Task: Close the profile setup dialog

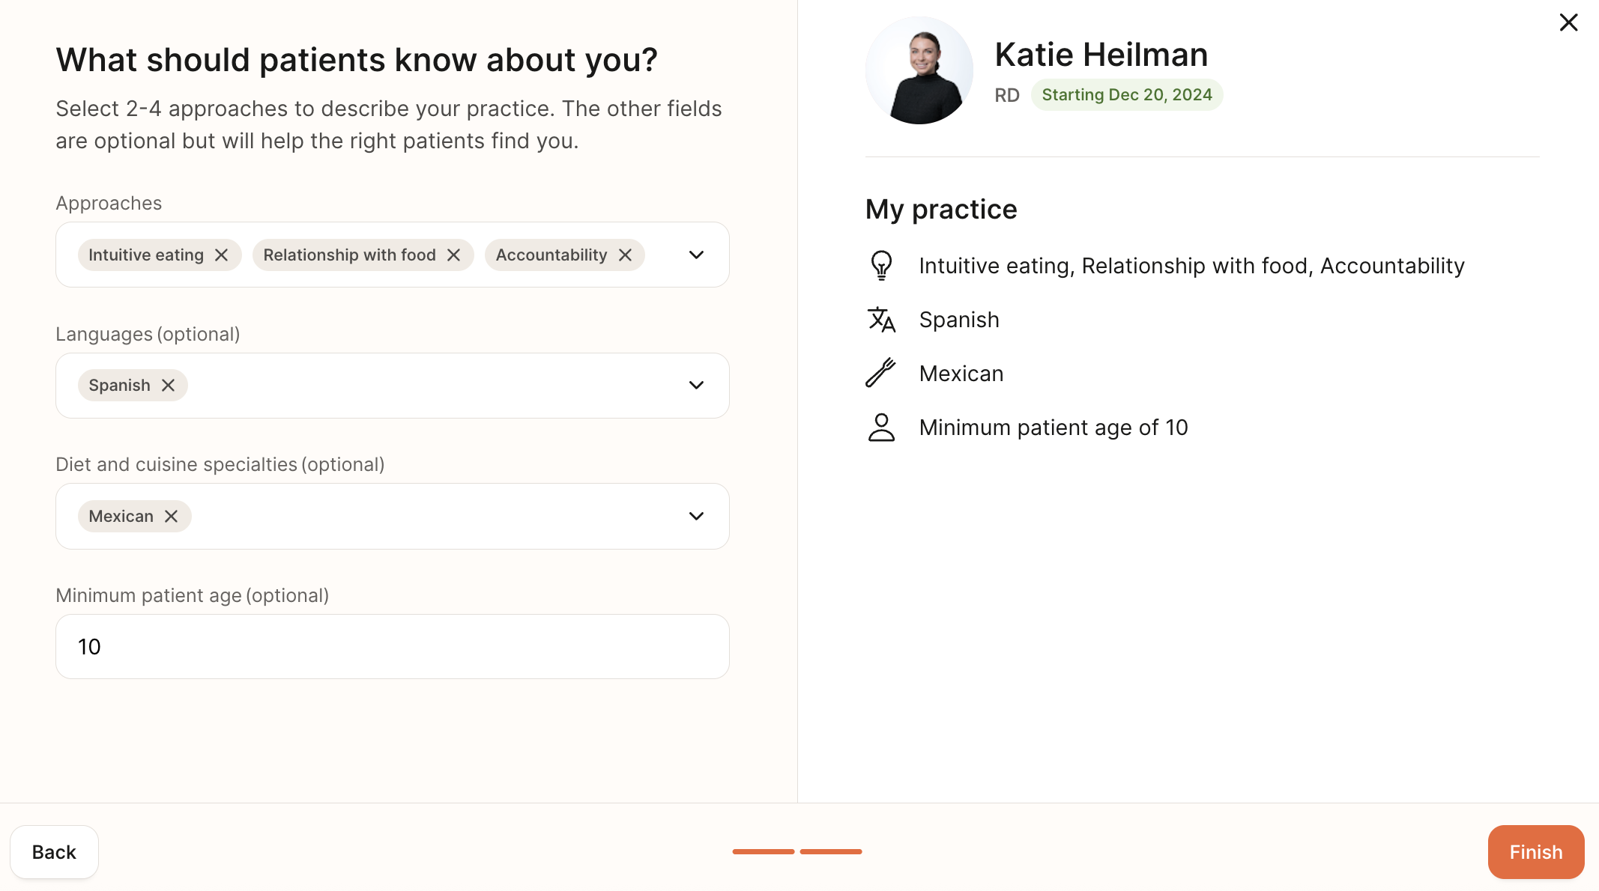Action: click(x=1568, y=22)
